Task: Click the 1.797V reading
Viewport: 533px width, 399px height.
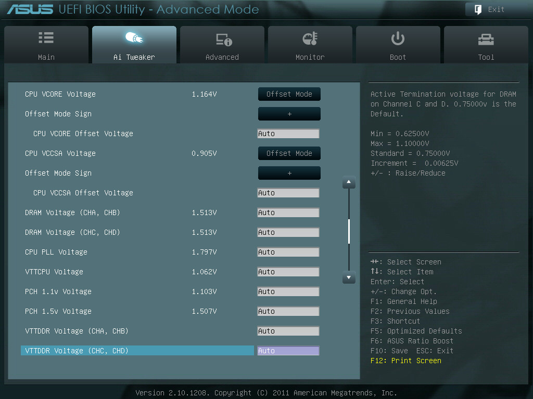Action: (204, 252)
